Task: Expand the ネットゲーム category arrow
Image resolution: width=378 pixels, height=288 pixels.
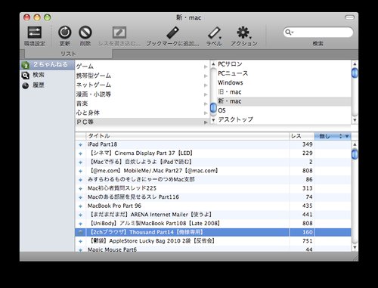Action: pyautogui.click(x=206, y=85)
